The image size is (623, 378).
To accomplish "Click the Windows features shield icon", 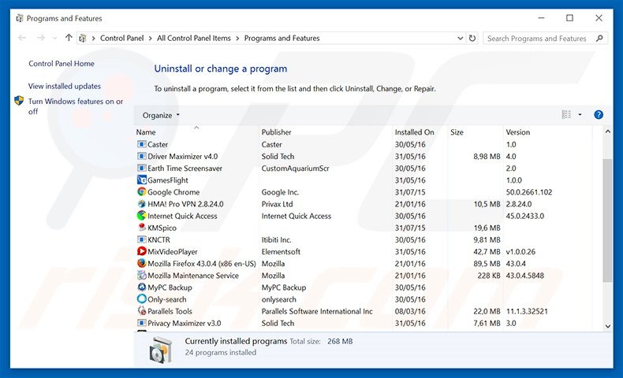I will pyautogui.click(x=19, y=101).
